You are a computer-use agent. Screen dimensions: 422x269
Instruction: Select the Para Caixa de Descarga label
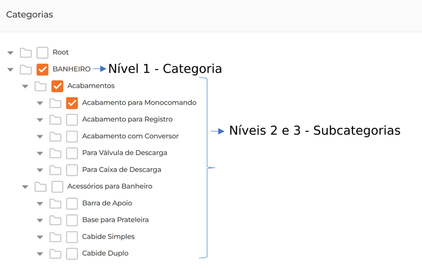click(122, 170)
